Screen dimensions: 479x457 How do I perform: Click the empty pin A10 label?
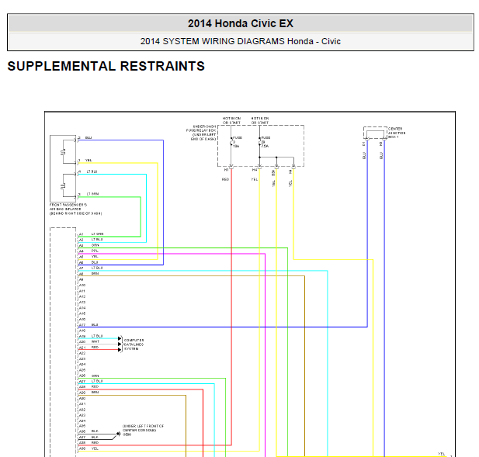point(82,285)
